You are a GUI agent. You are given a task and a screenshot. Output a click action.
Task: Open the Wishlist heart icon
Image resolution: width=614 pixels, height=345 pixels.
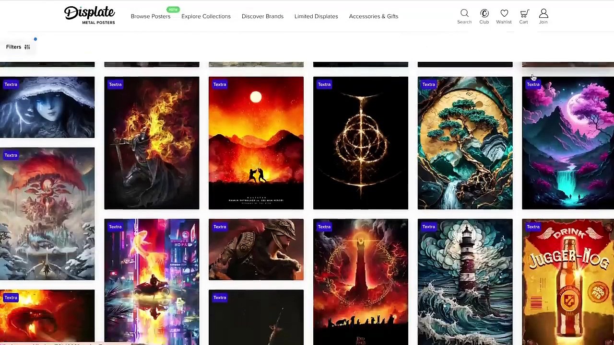point(504,13)
